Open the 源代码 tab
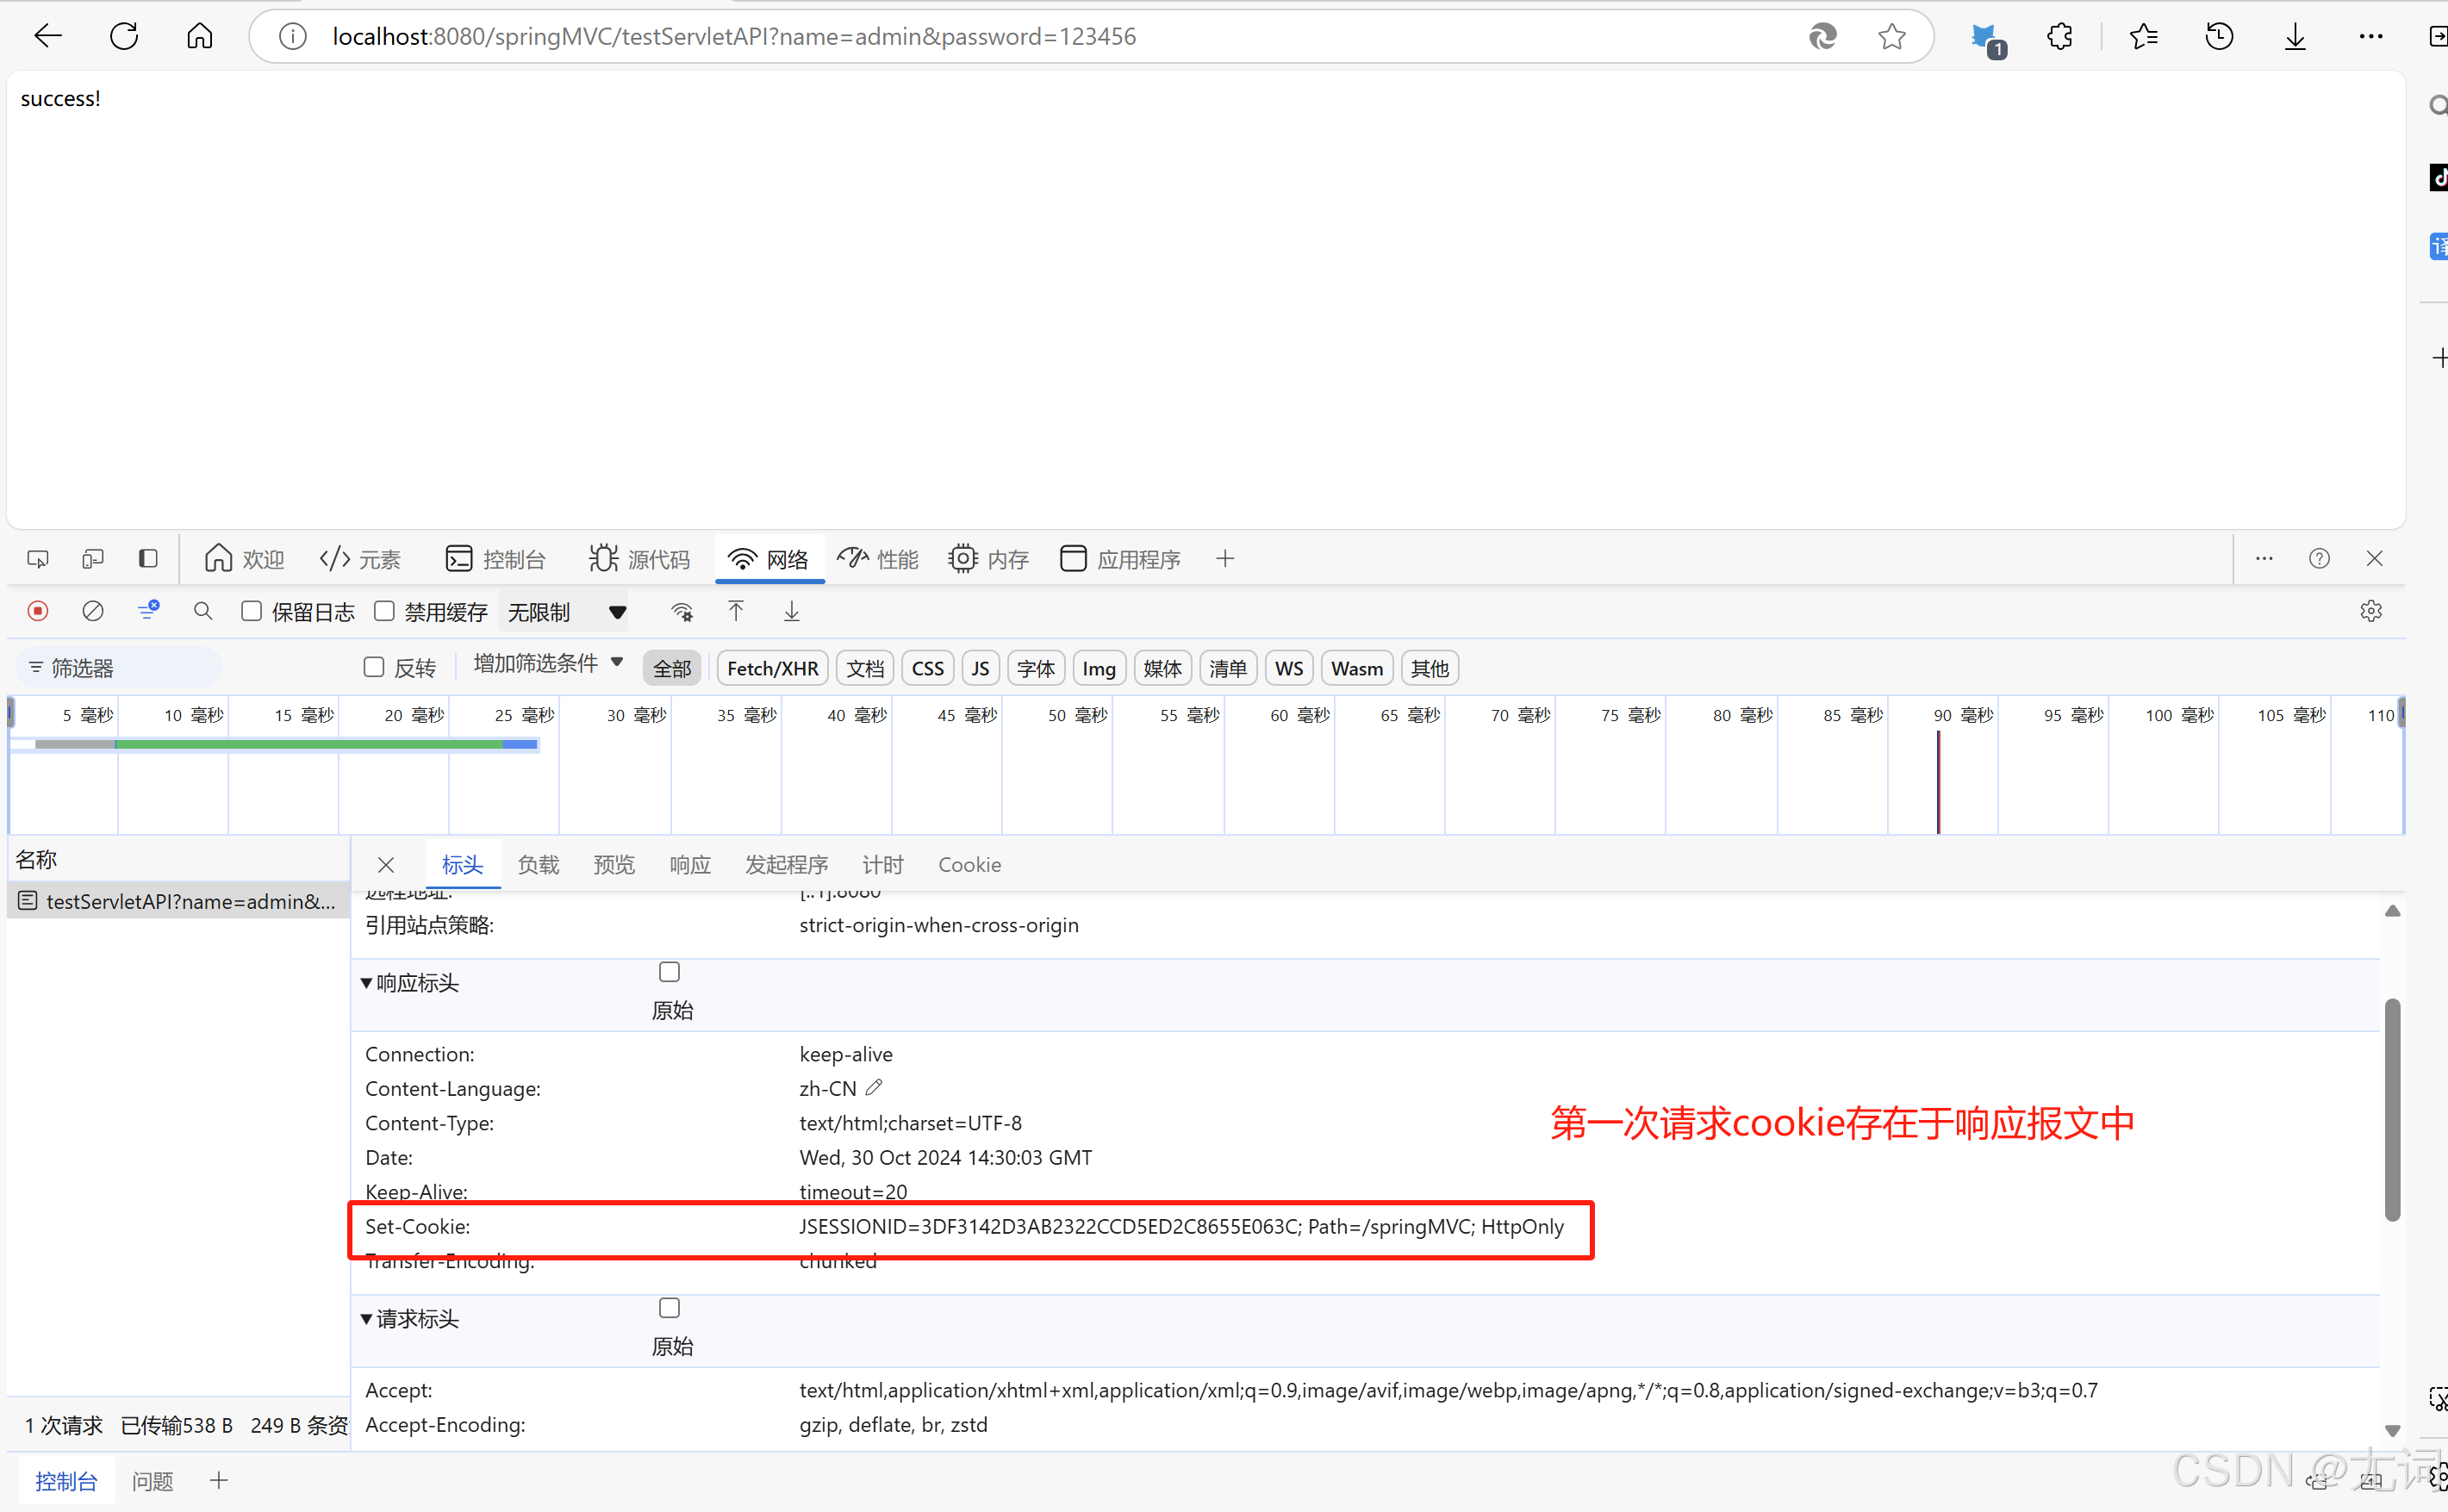This screenshot has height=1512, width=2448. pos(640,559)
